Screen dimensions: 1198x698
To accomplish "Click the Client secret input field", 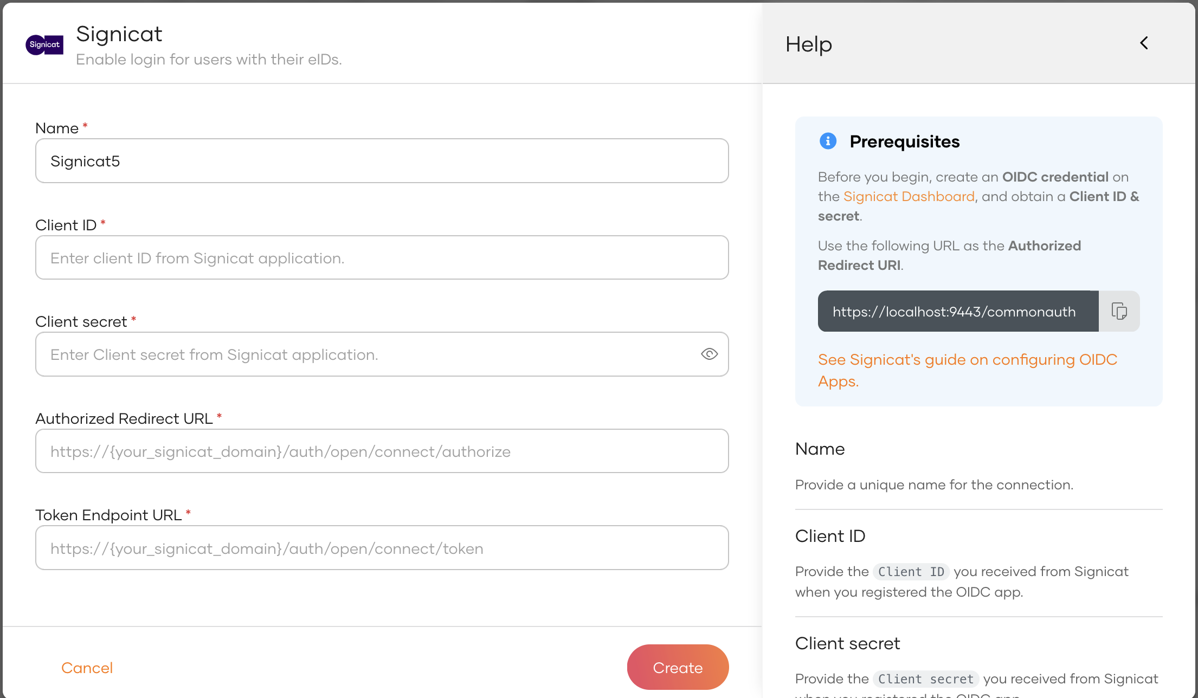I will pyautogui.click(x=382, y=354).
